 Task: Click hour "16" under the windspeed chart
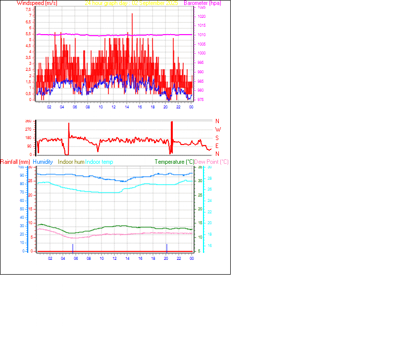pyautogui.click(x=140, y=107)
